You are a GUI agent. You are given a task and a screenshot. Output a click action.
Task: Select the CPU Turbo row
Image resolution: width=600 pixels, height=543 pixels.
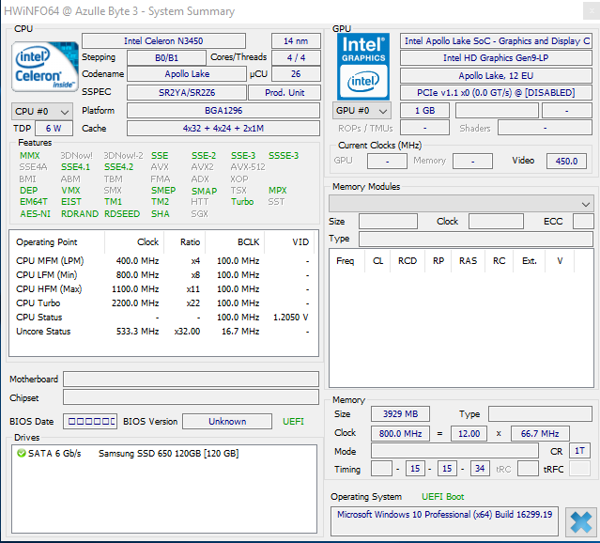163,303
